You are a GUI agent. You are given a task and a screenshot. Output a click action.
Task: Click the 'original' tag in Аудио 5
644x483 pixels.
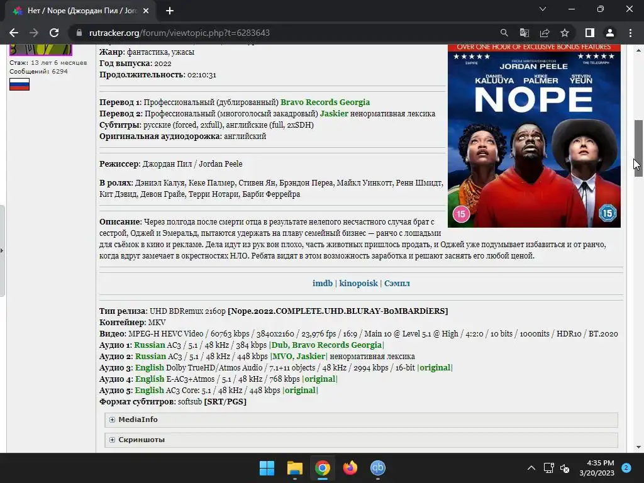[300, 390]
